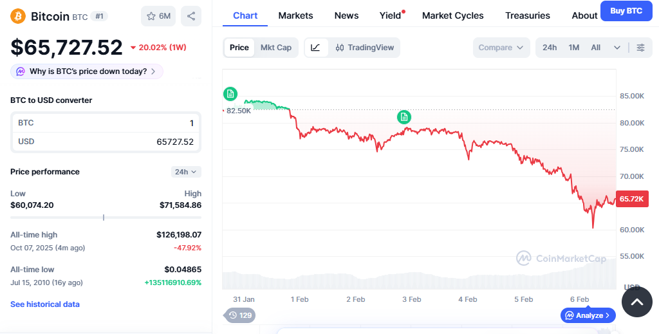659x334 pixels.
Task: Click the star watchlist button showing 6M
Action: coord(158,16)
